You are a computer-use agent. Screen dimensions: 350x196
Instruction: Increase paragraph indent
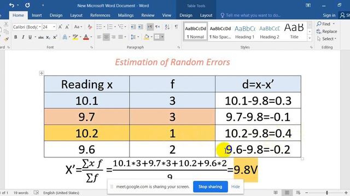point(141,27)
